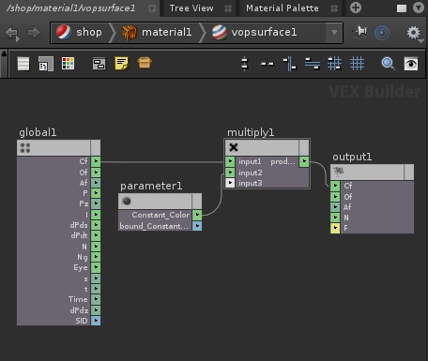
Task: Click the Eye output connector on global1
Action: (x=96, y=267)
